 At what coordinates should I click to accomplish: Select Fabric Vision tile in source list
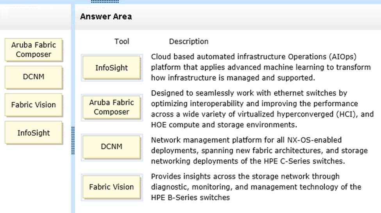pyautogui.click(x=34, y=105)
